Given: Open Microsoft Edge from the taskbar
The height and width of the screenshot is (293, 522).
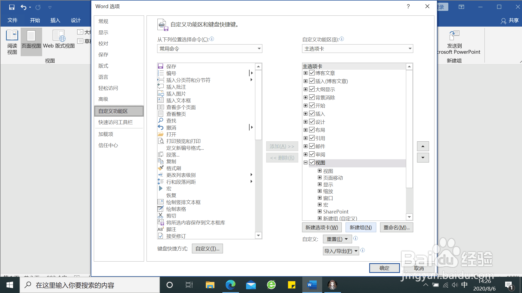Looking at the screenshot, I should coord(230,285).
